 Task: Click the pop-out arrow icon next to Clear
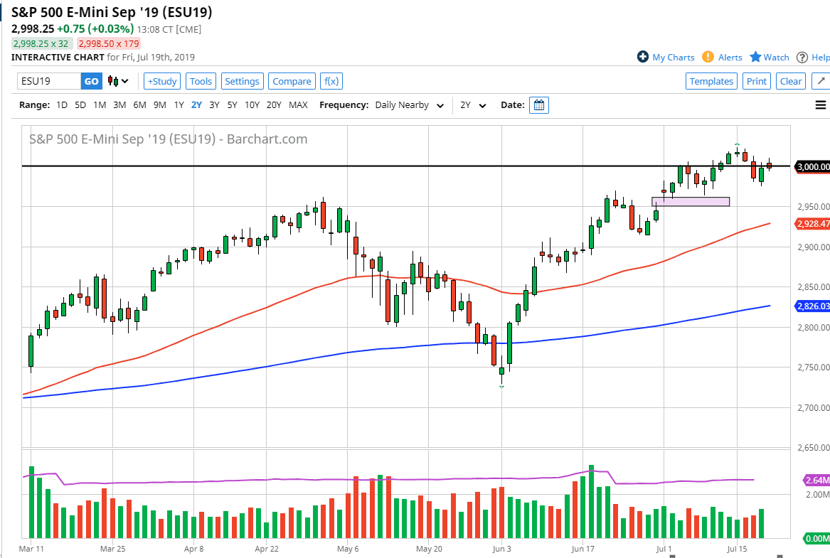point(821,81)
